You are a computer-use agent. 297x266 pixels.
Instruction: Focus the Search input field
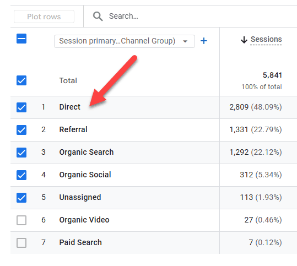coord(190,17)
